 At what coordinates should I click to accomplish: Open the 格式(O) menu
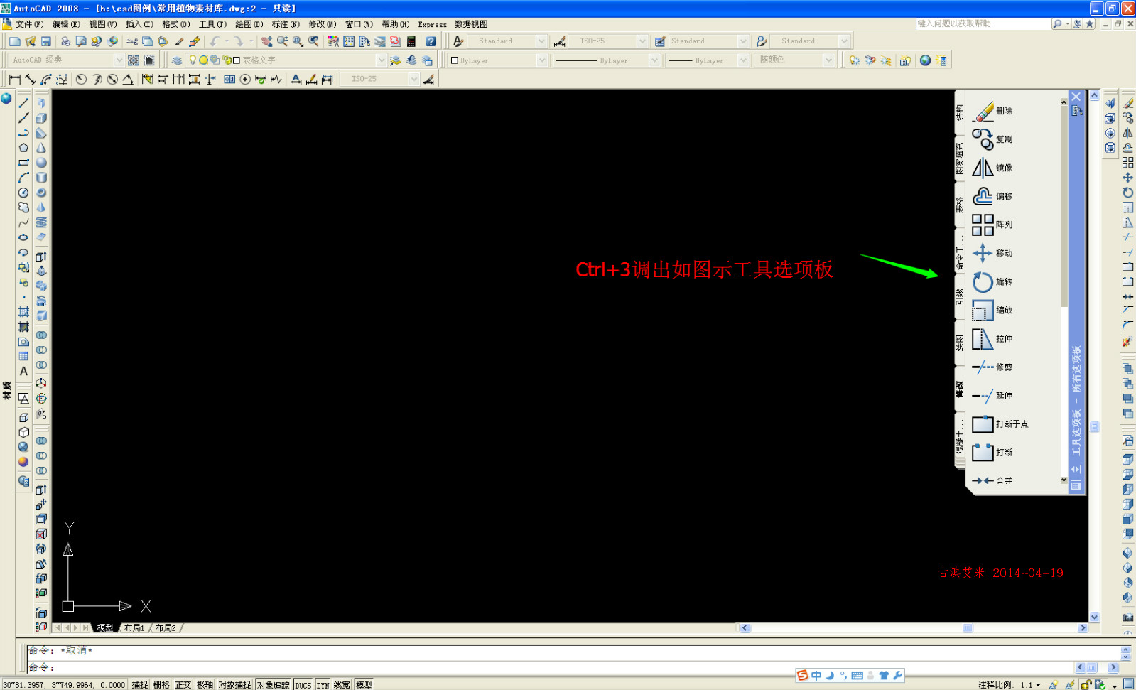tap(175, 24)
